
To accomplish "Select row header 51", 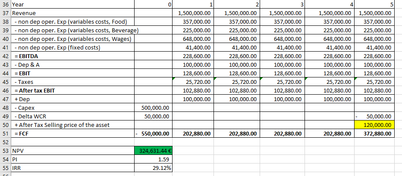I will pyautogui.click(x=5, y=133).
